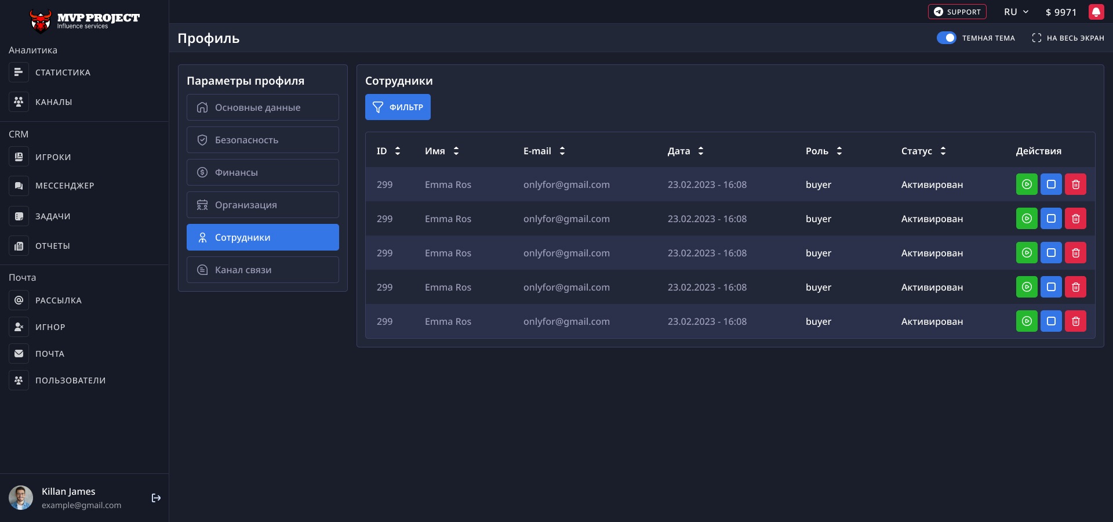Select the highlighted Сотрудники profile tab
Viewport: 1113px width, 522px height.
point(263,237)
